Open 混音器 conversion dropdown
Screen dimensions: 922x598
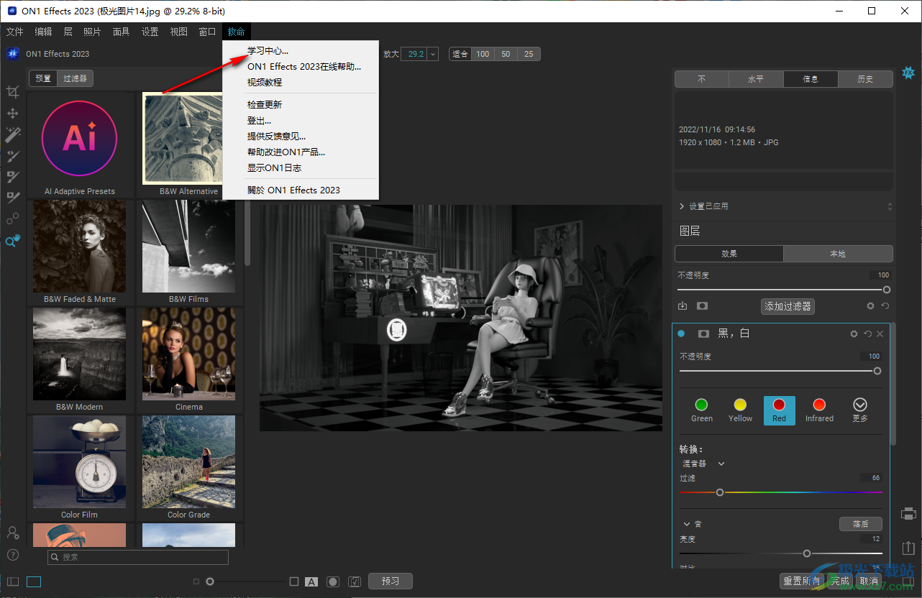click(703, 464)
